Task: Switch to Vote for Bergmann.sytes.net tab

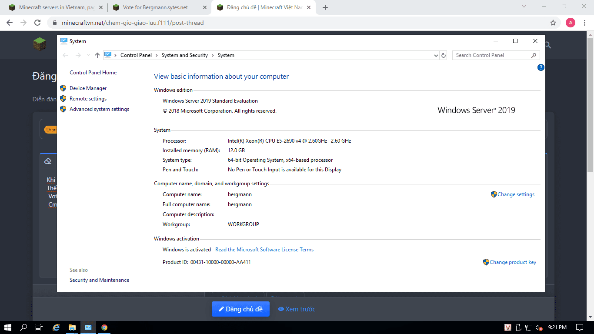Action: 160,7
